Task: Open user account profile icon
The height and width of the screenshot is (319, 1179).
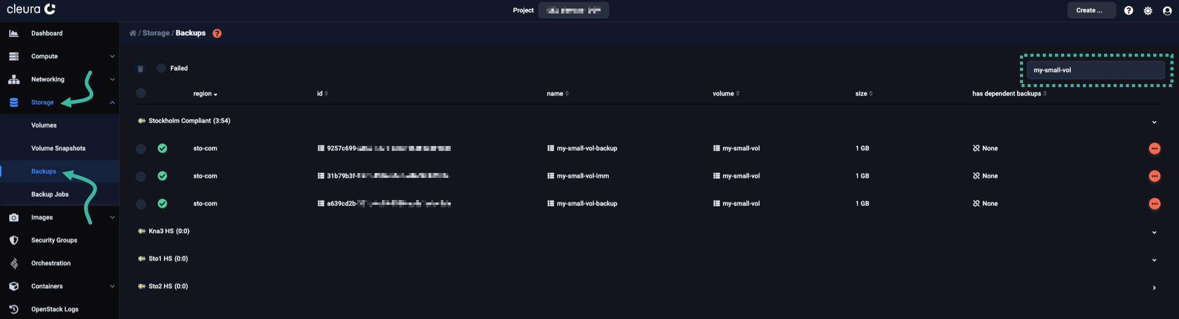Action: tap(1167, 10)
